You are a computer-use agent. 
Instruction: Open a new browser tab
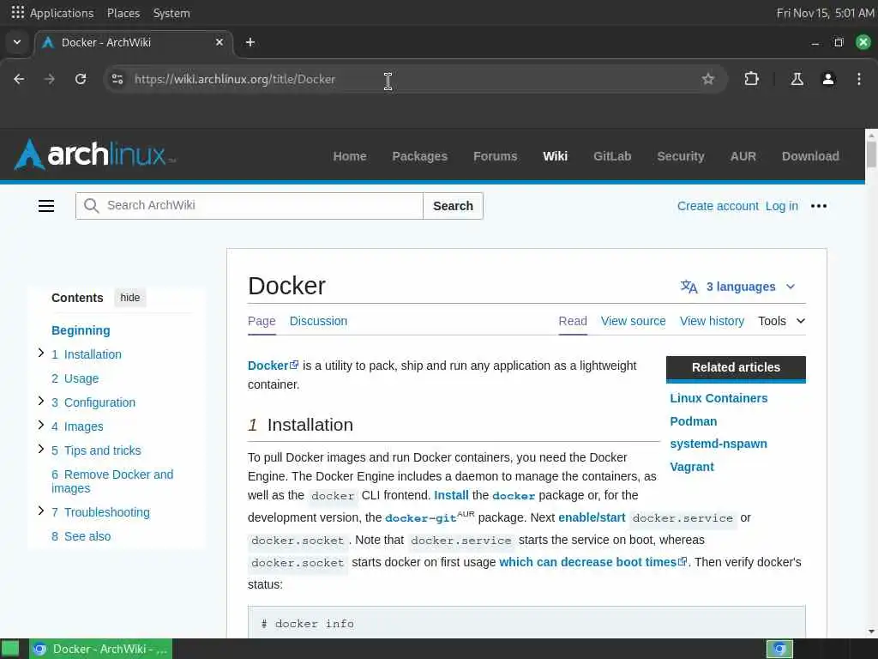250,42
